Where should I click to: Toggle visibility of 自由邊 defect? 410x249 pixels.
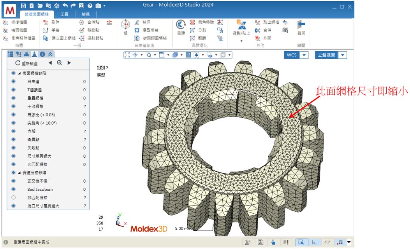[x=13, y=82]
